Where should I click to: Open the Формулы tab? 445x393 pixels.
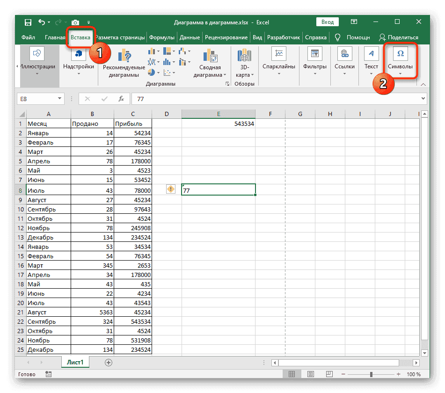pyautogui.click(x=162, y=37)
